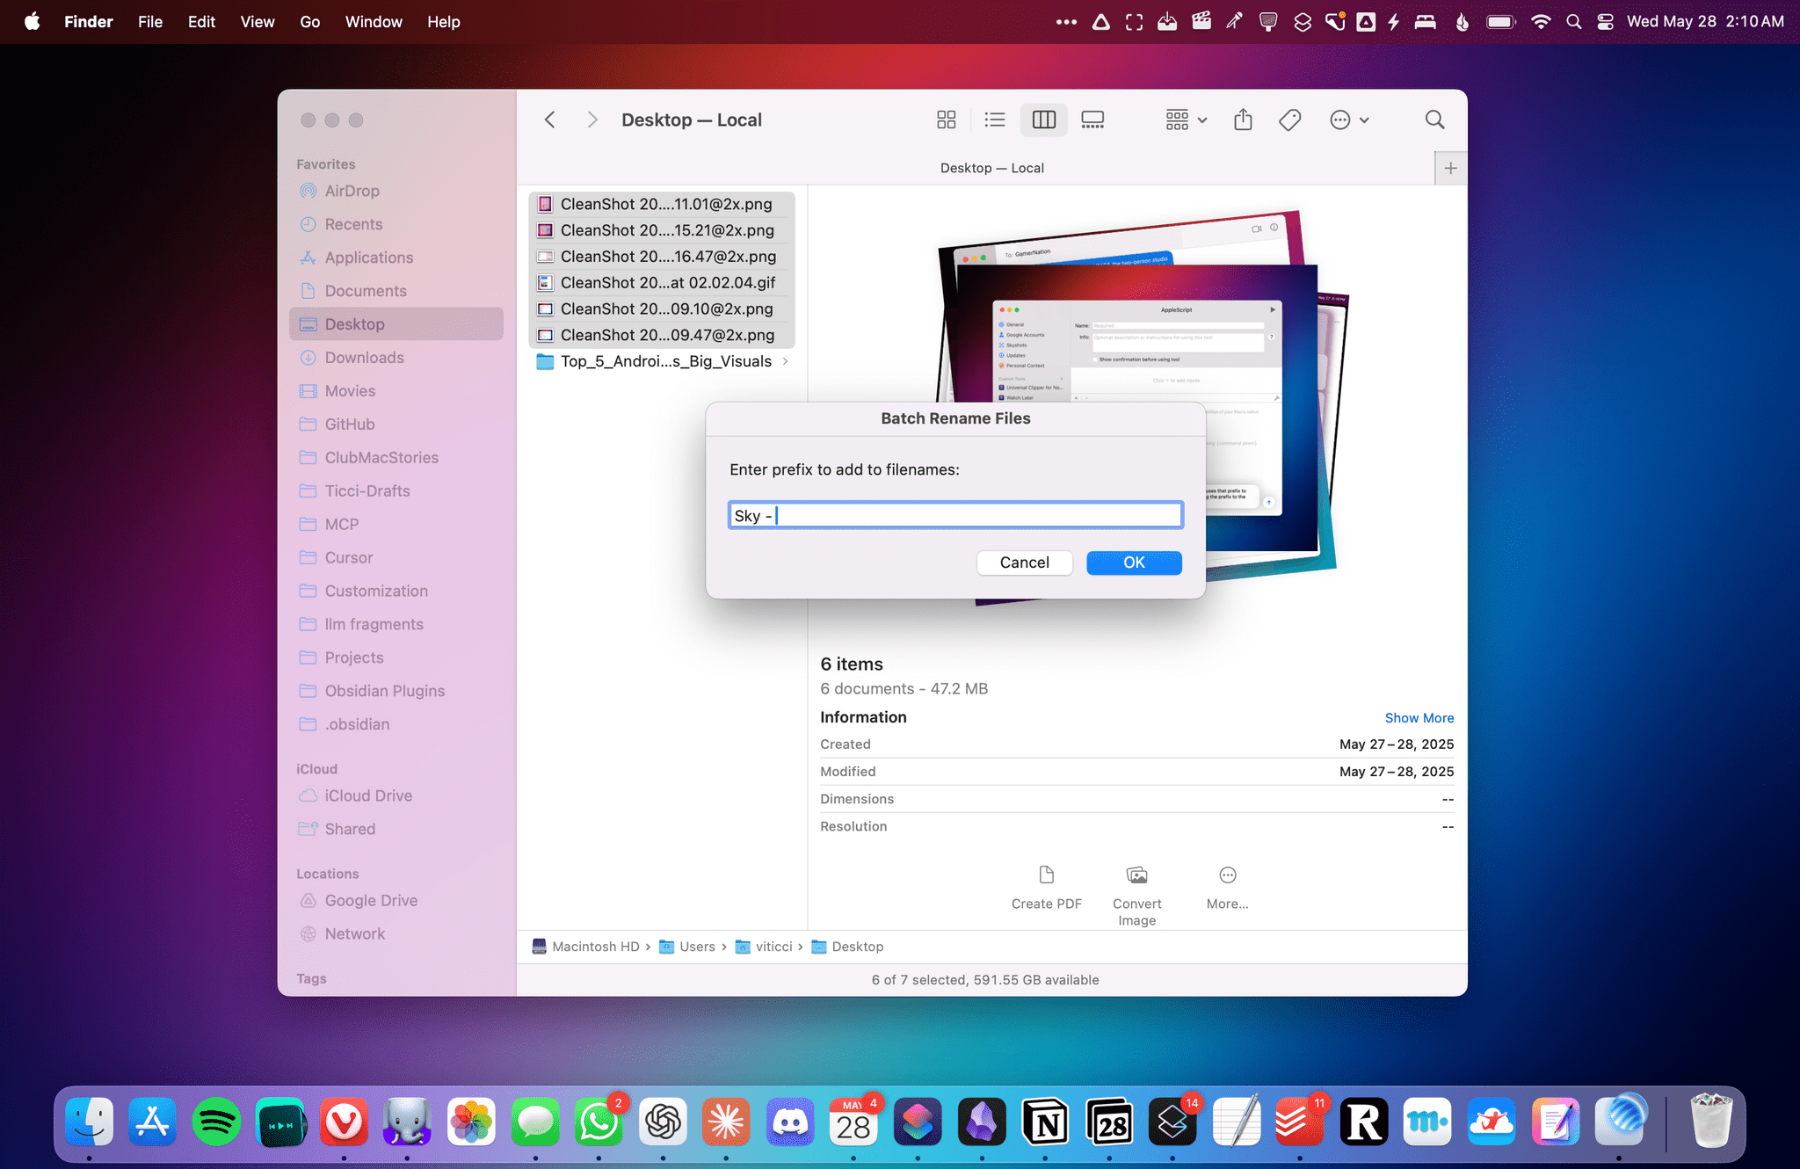
Task: Click Users in the path bar
Action: point(687,947)
